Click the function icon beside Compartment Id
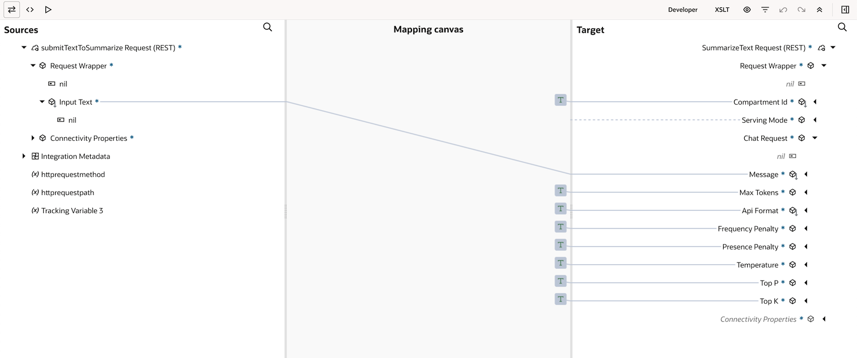Screen dimensions: 857x358 561,100
